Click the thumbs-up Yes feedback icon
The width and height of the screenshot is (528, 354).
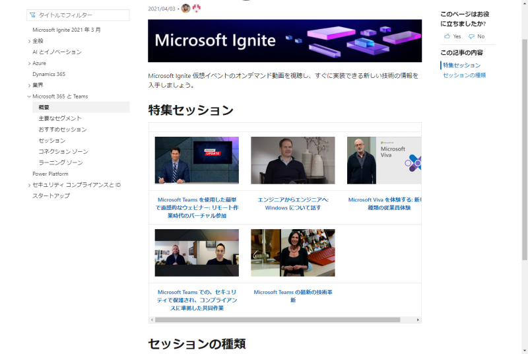click(447, 36)
